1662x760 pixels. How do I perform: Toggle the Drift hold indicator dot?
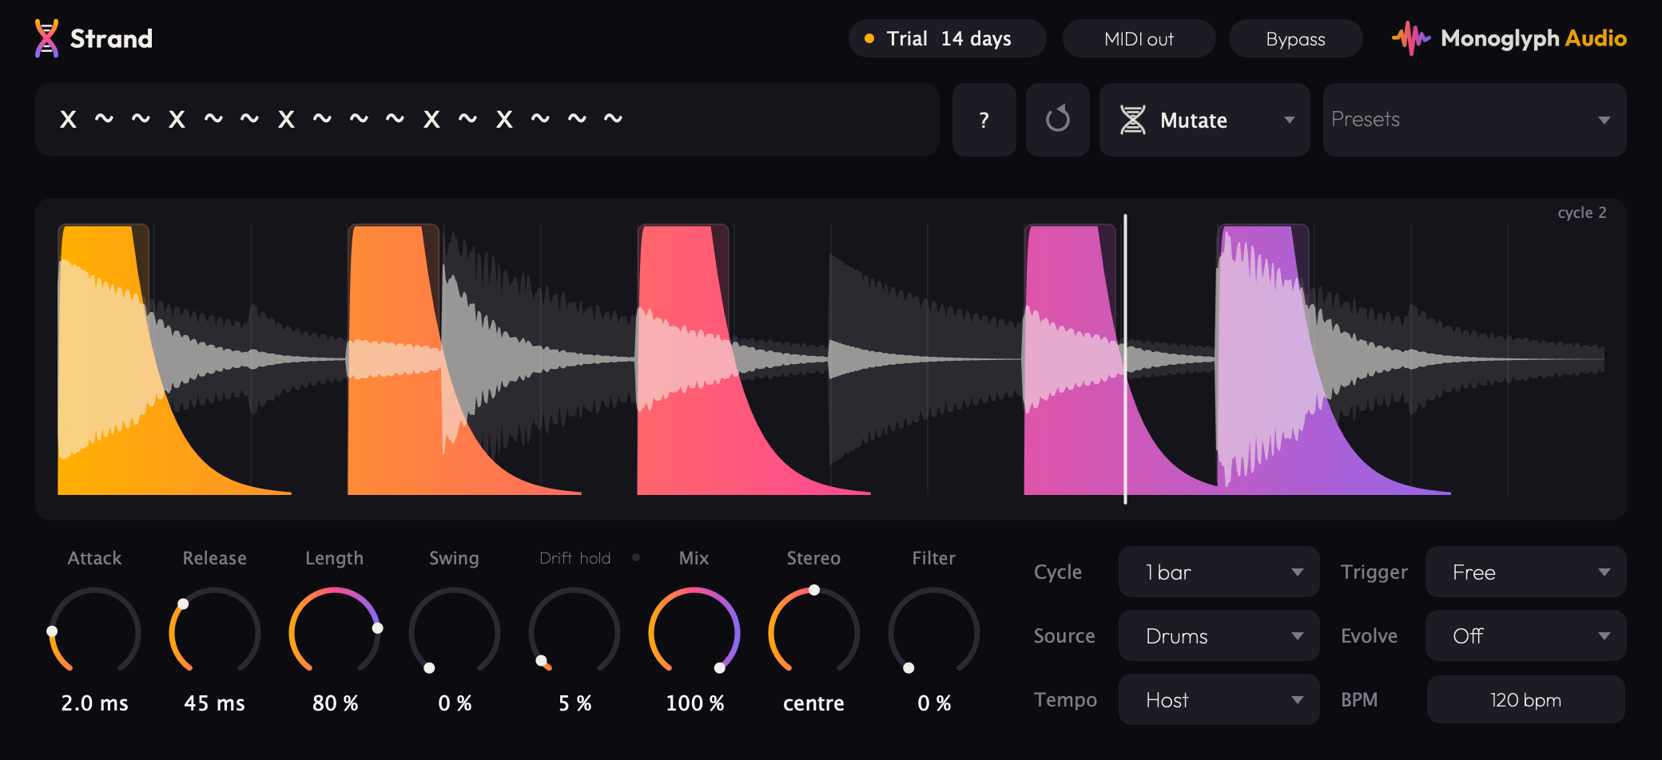(x=636, y=557)
